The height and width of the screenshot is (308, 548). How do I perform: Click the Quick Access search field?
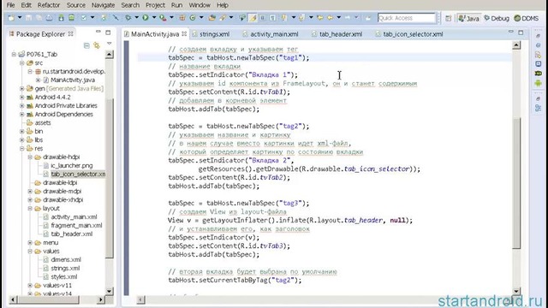click(407, 18)
